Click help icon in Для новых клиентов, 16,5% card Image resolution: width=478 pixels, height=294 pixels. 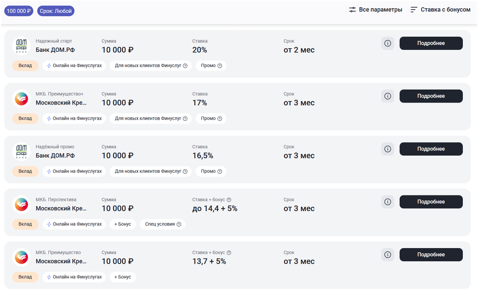pyautogui.click(x=185, y=172)
